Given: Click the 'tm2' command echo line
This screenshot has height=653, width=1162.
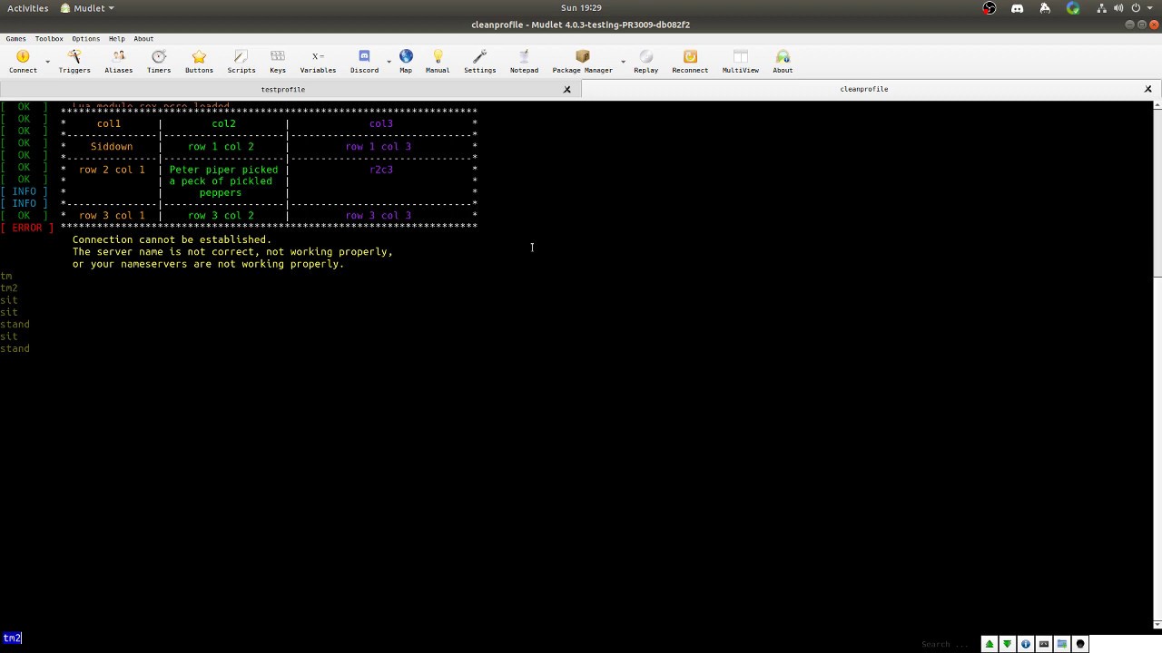Looking at the screenshot, I should click(x=9, y=288).
